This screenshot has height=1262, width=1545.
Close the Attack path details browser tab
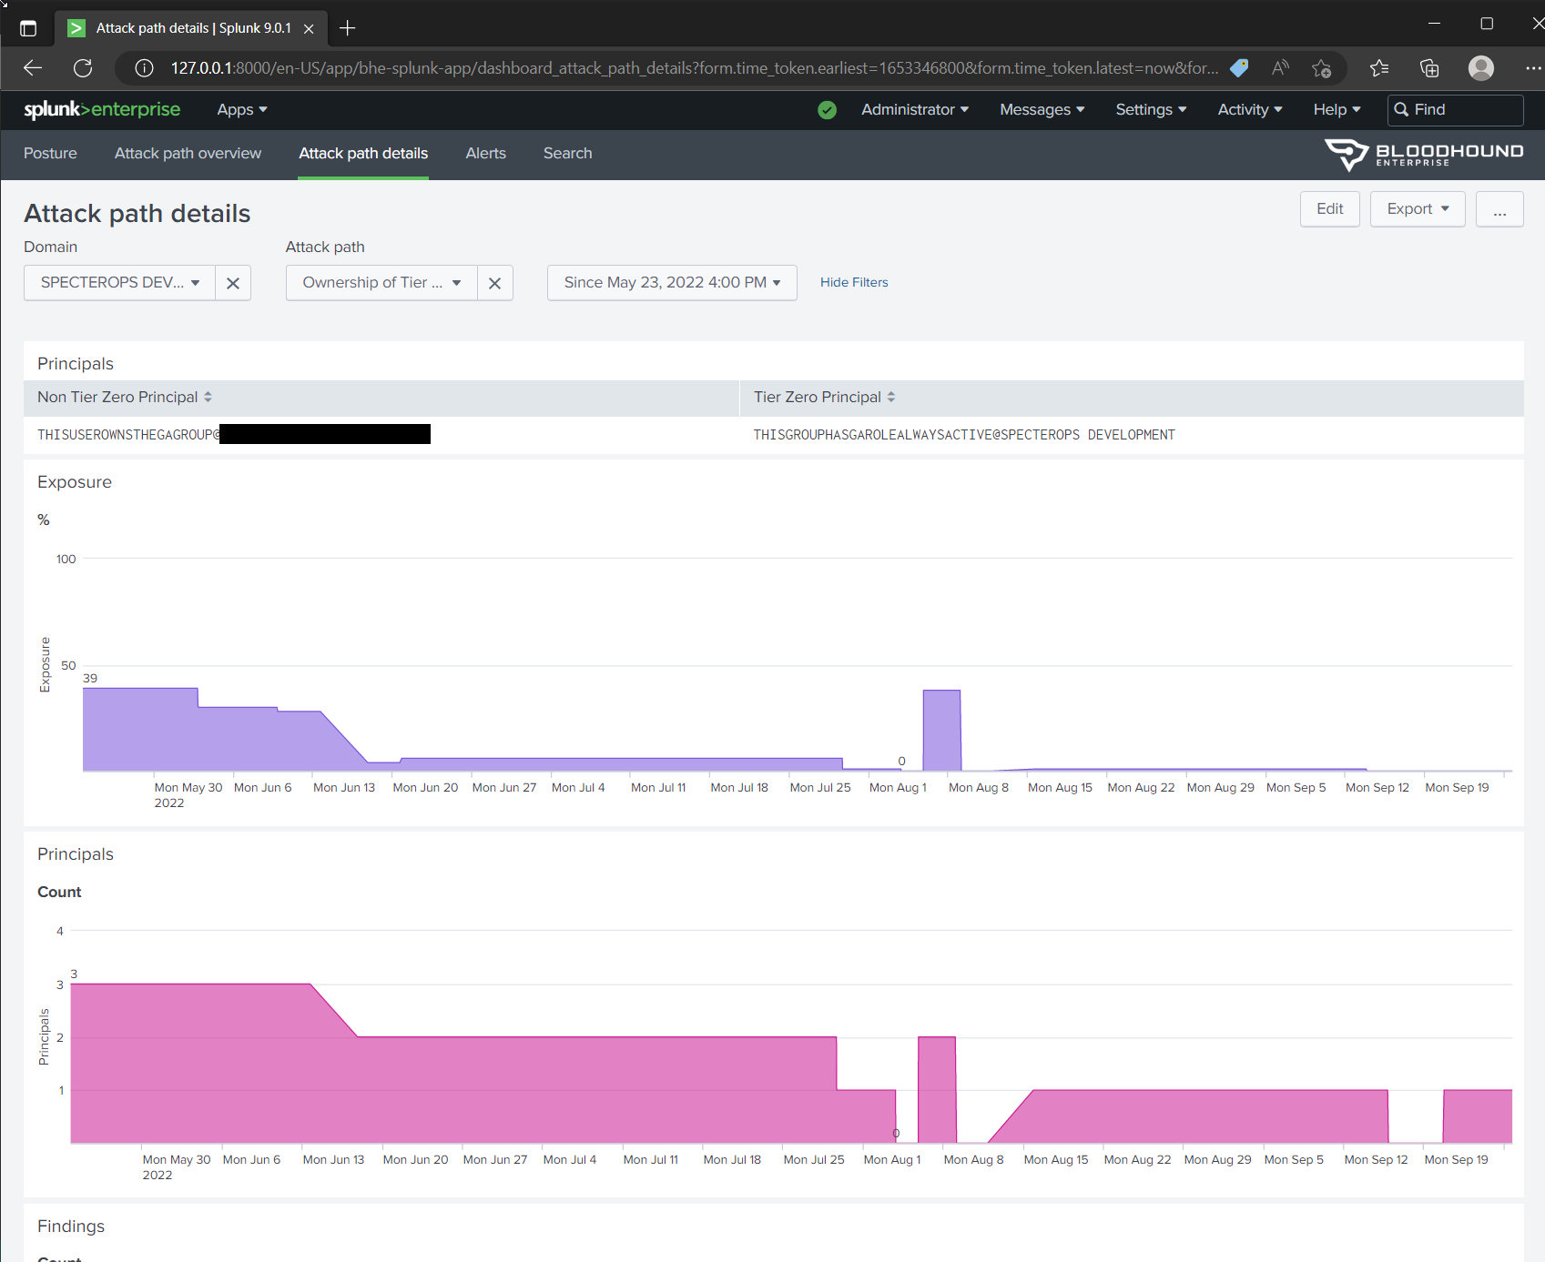[309, 28]
